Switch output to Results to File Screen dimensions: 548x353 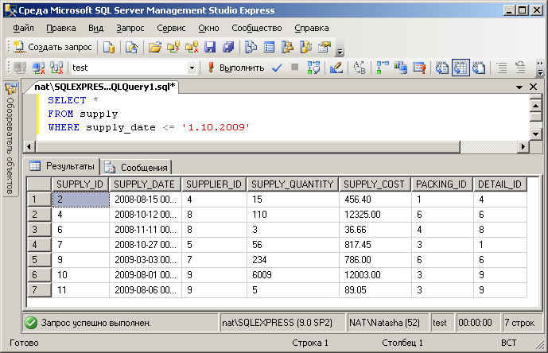click(479, 68)
